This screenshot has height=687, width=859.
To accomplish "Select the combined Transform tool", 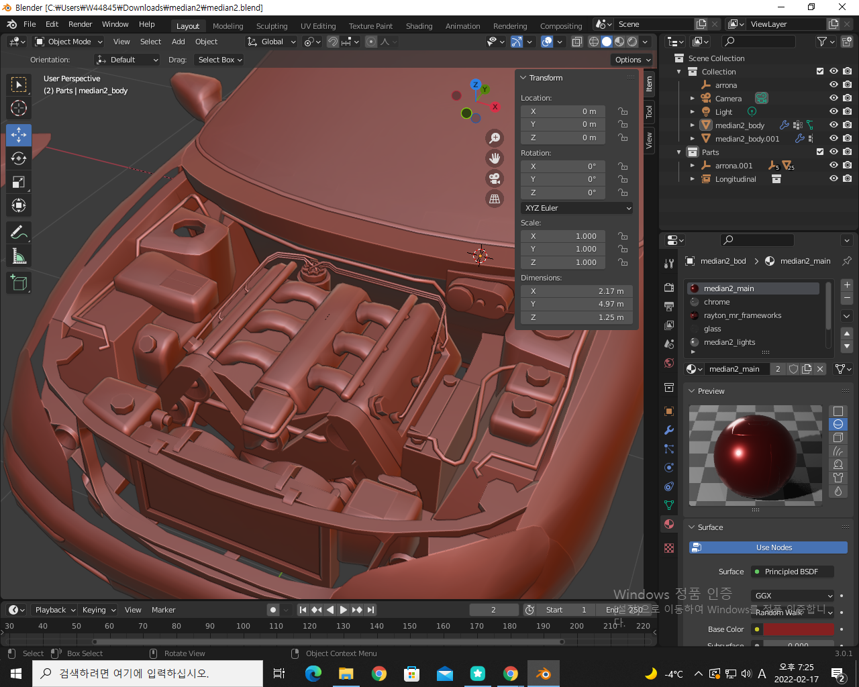I will [x=19, y=205].
